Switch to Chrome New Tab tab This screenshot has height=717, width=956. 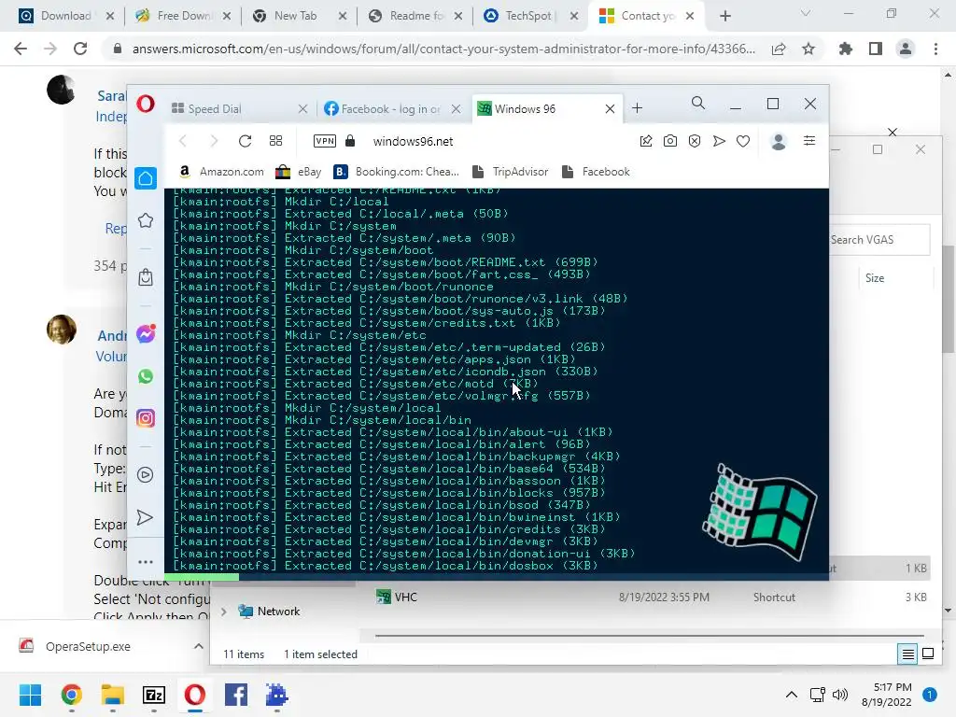[x=300, y=16]
